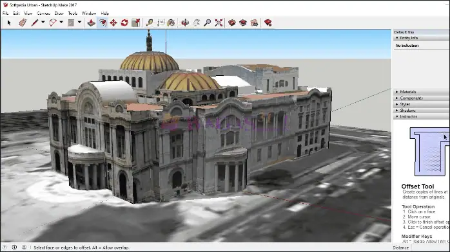
Task: Click the LayOut send icon
Action: pyautogui.click(x=254, y=22)
